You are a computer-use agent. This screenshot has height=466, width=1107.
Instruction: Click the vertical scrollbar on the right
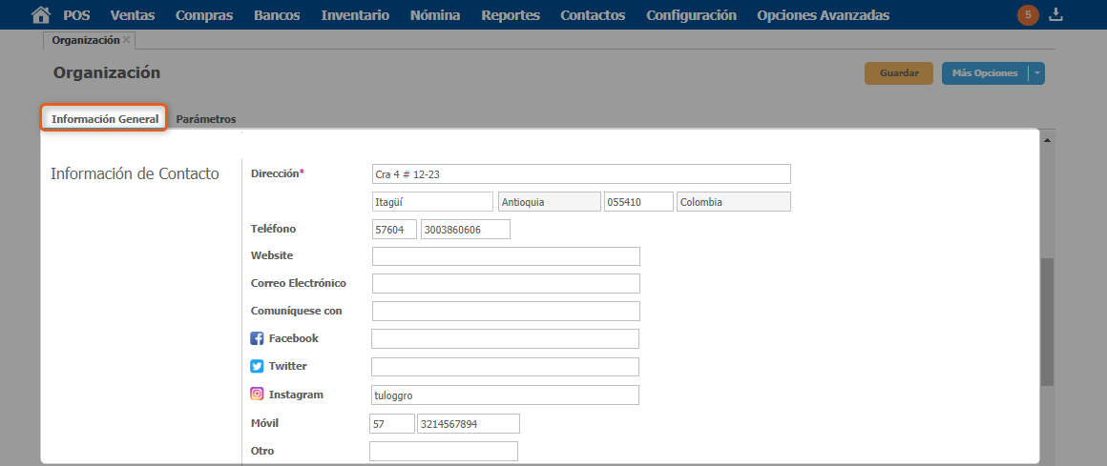coord(1047,321)
